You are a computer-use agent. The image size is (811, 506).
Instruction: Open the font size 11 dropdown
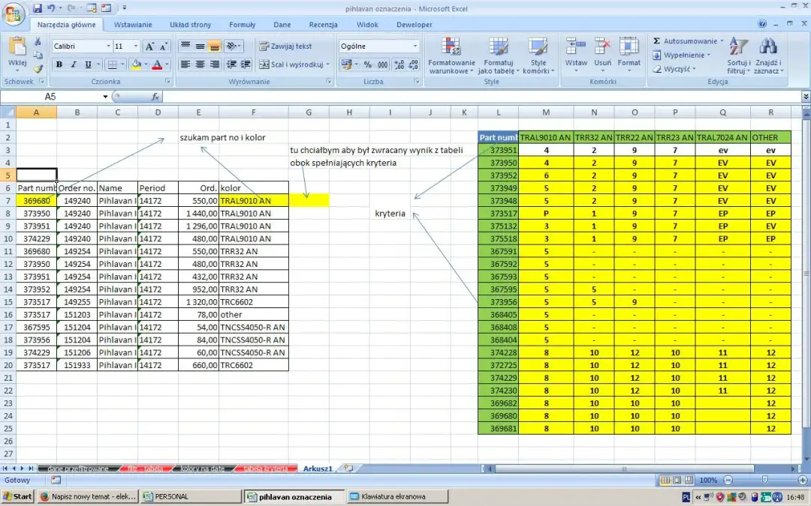click(136, 46)
